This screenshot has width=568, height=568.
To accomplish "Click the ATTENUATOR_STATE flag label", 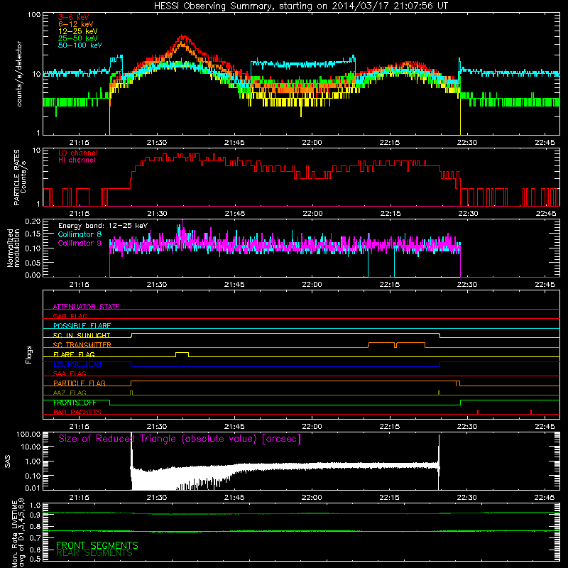I will [86, 307].
